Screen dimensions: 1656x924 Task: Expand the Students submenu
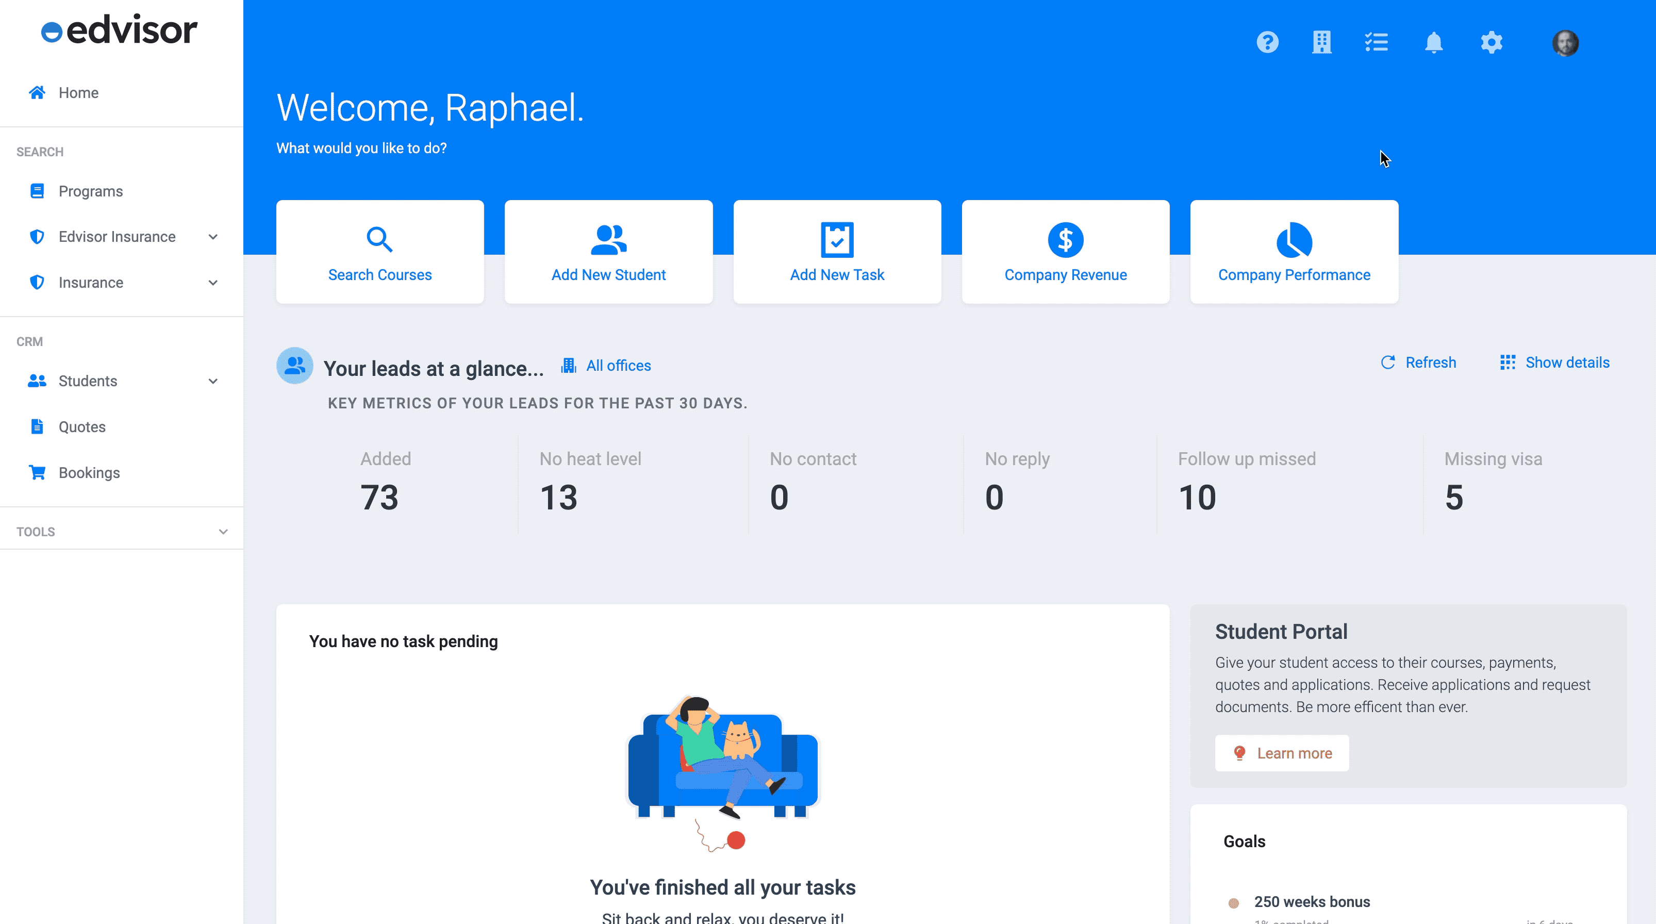213,381
